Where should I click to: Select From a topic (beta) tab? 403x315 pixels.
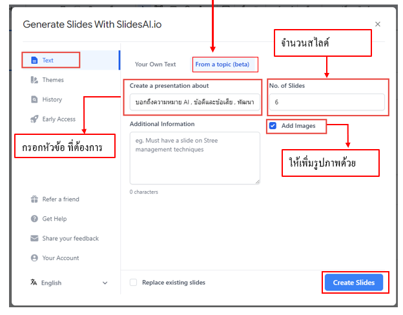225,65
